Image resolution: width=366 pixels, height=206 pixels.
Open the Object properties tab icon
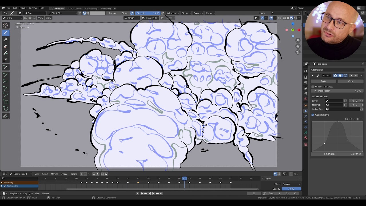click(306, 105)
